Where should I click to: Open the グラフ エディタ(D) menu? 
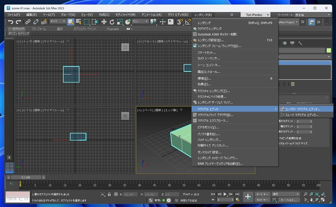(178, 15)
